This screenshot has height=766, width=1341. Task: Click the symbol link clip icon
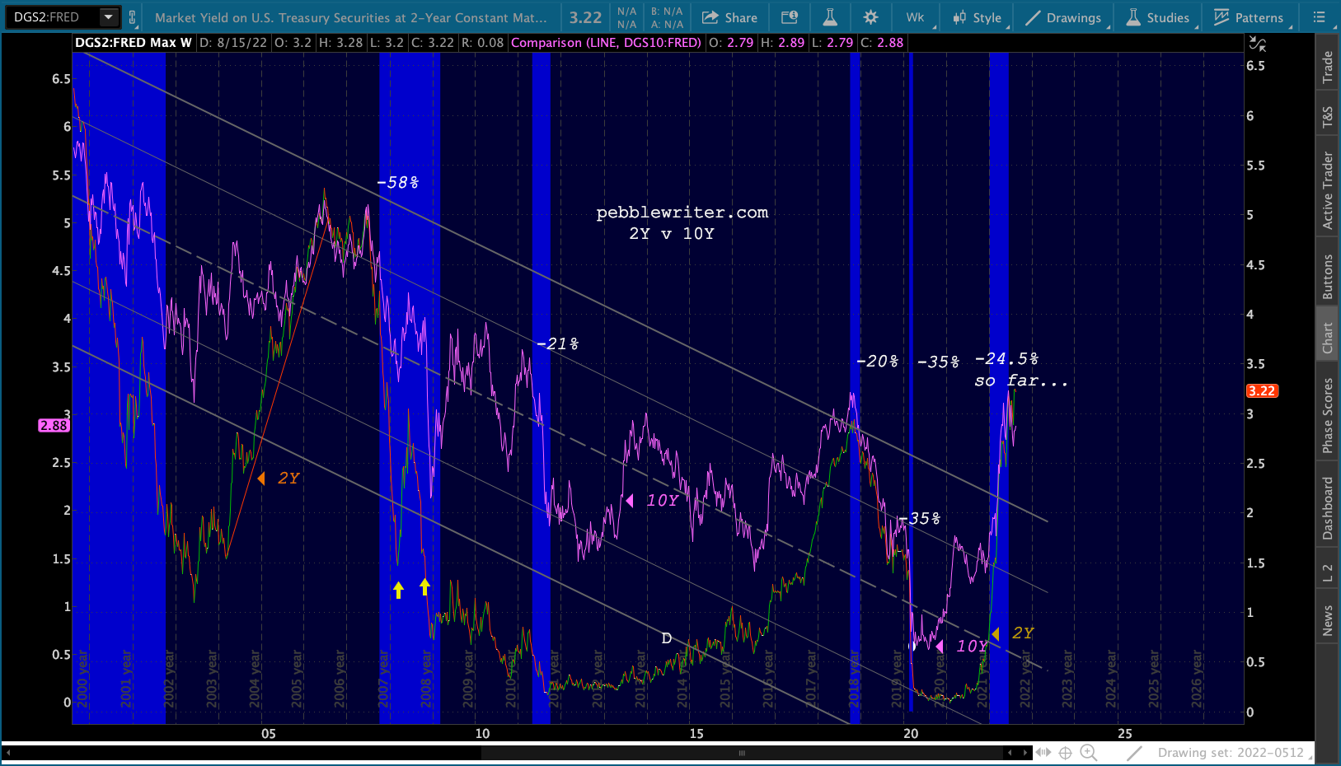(132, 17)
